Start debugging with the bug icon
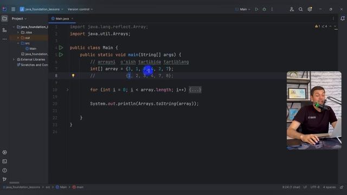Screen dimensions: 347x195 tap(264, 9)
